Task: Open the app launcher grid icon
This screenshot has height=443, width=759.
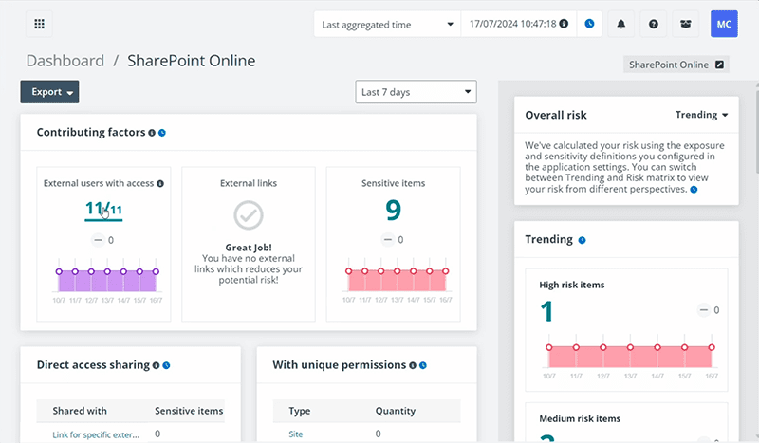Action: tap(39, 24)
